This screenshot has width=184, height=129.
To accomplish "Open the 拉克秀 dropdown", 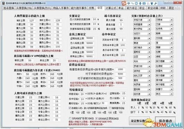I will tap(164, 29).
